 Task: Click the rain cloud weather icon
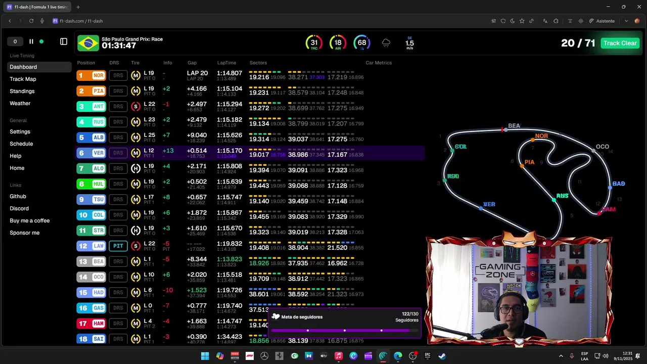pyautogui.click(x=386, y=43)
